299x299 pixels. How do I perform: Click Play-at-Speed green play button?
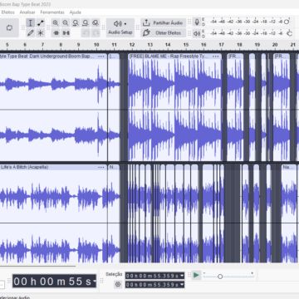(196, 275)
